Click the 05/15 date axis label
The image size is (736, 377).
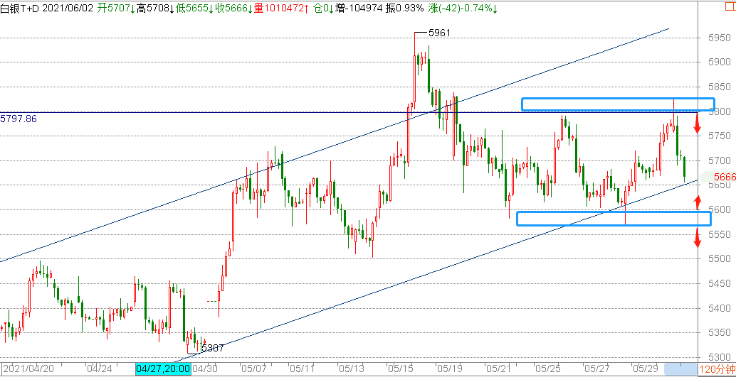pos(400,369)
